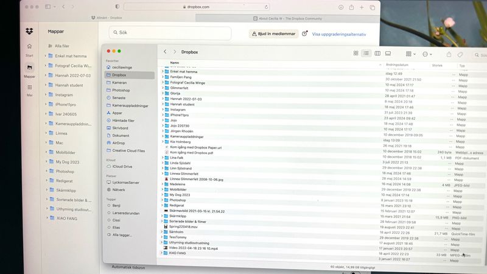Viewport: 487px width, 274px height.
Task: Select Video 2022-04-18 23 16 10.mp4 file
Action: pyautogui.click(x=193, y=248)
